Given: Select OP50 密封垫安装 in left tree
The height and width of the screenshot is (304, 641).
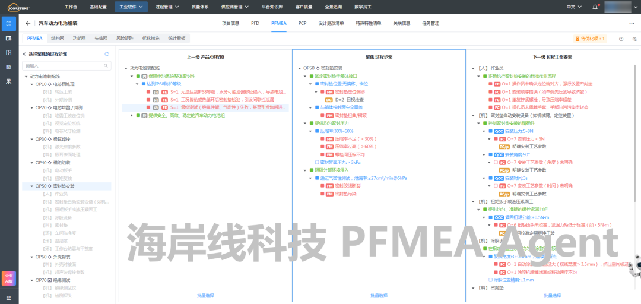Looking at the screenshot, I should [66, 186].
